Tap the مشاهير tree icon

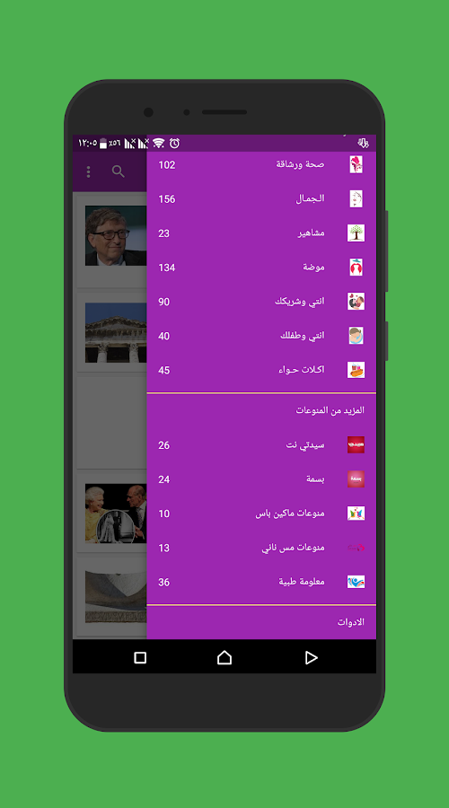[x=357, y=233]
